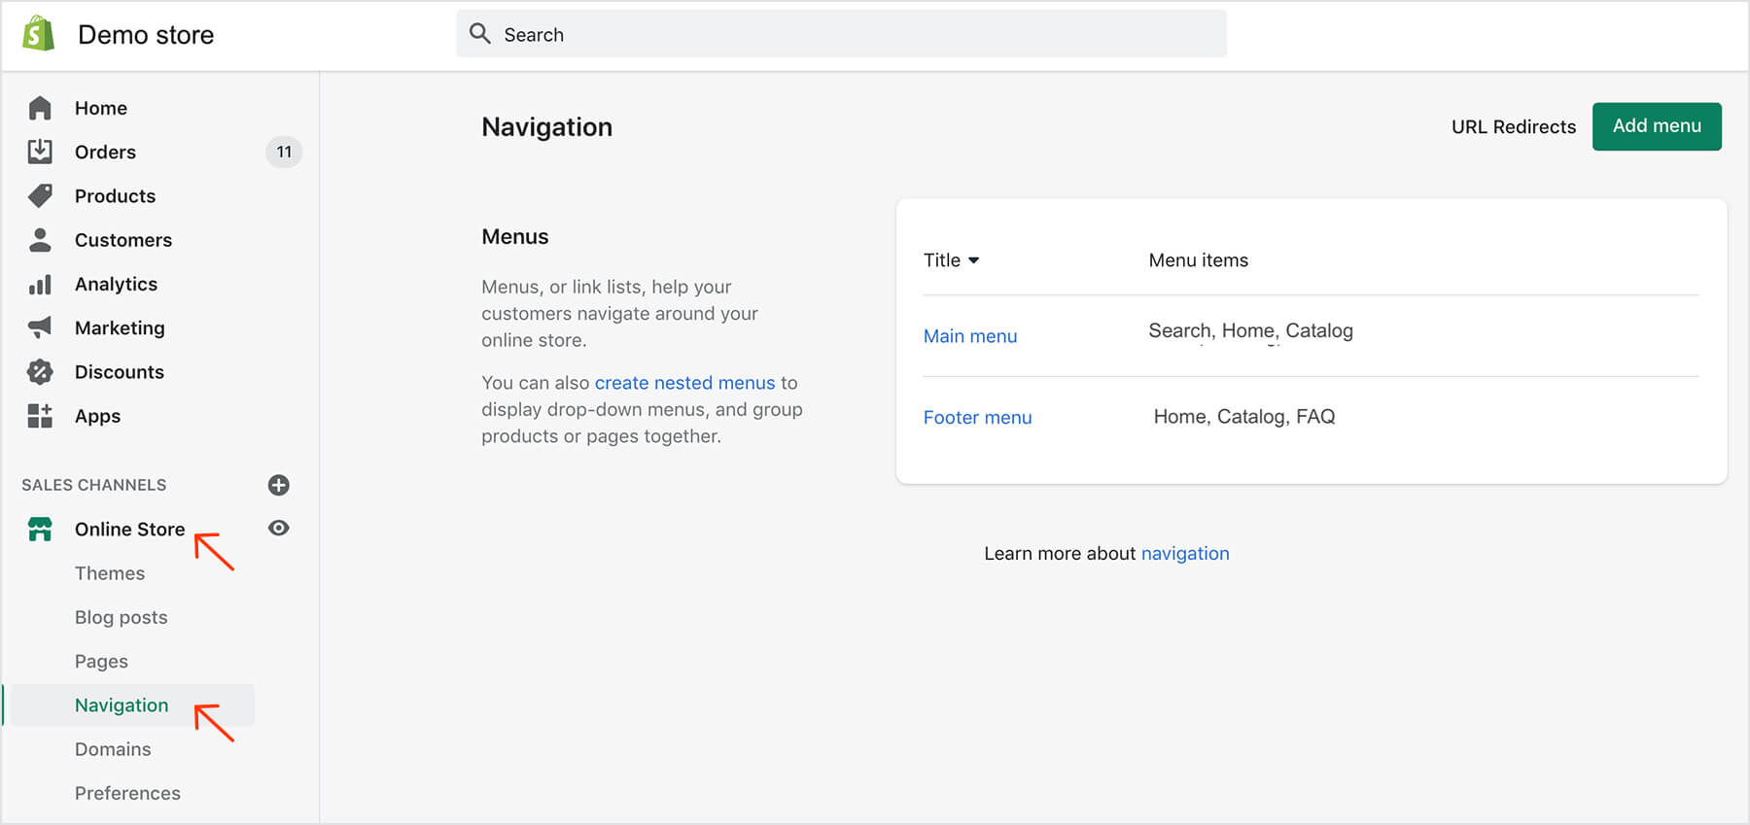Image resolution: width=1750 pixels, height=825 pixels.
Task: Click the Analytics bar chart icon
Action: pos(40,284)
